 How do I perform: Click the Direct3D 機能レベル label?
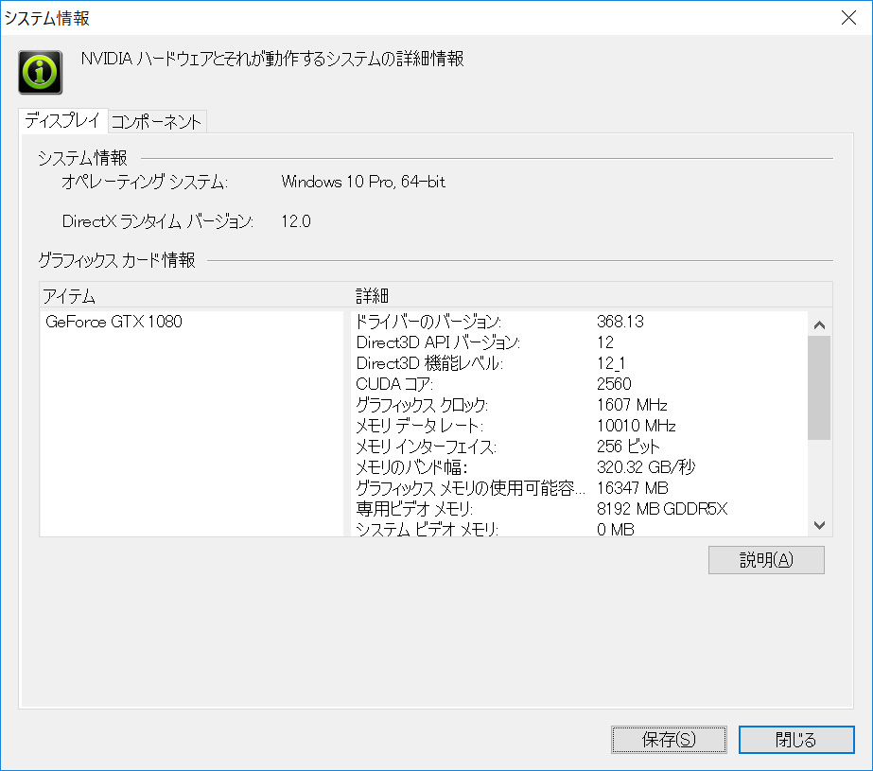coord(429,363)
